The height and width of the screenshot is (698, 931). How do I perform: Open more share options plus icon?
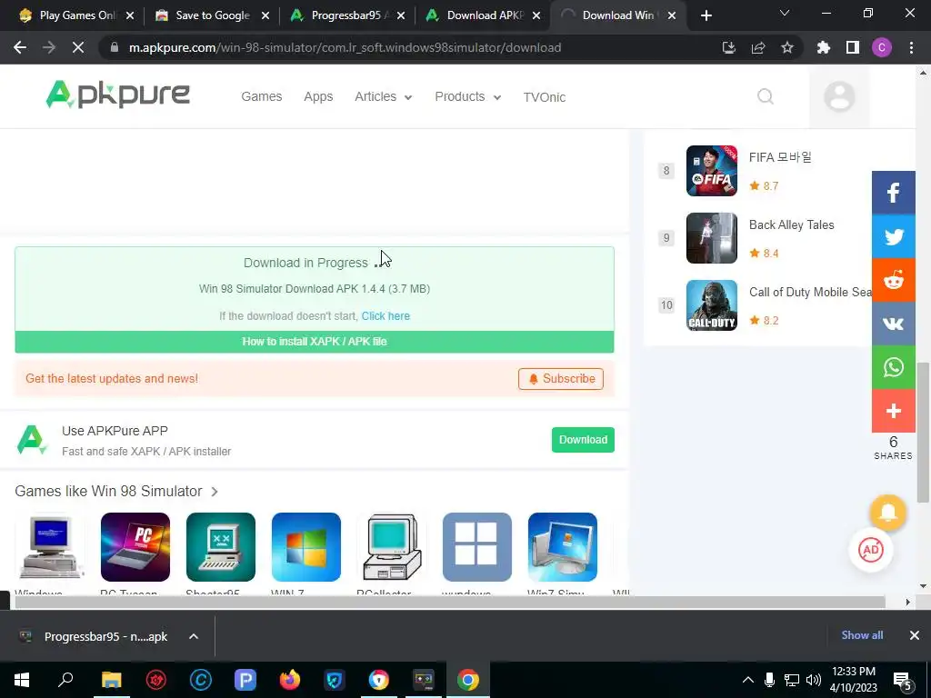pos(893,411)
